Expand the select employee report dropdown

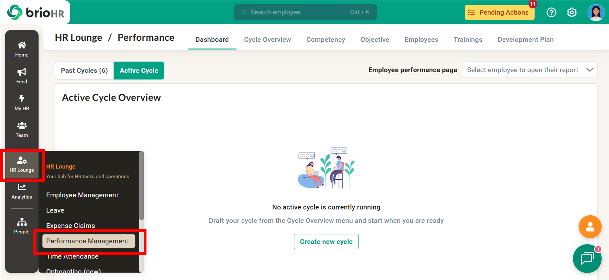tap(530, 70)
